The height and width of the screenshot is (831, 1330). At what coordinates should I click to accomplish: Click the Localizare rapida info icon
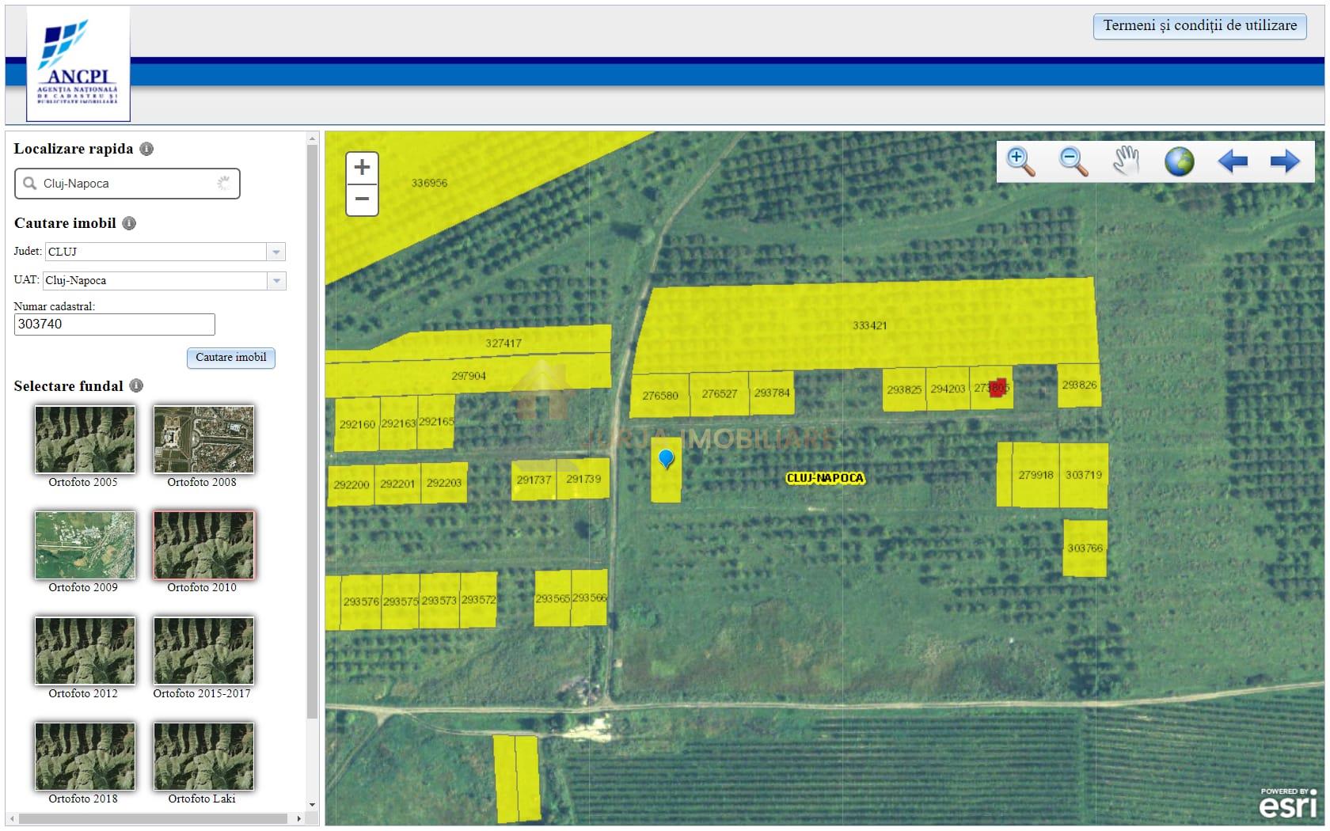[x=146, y=149]
